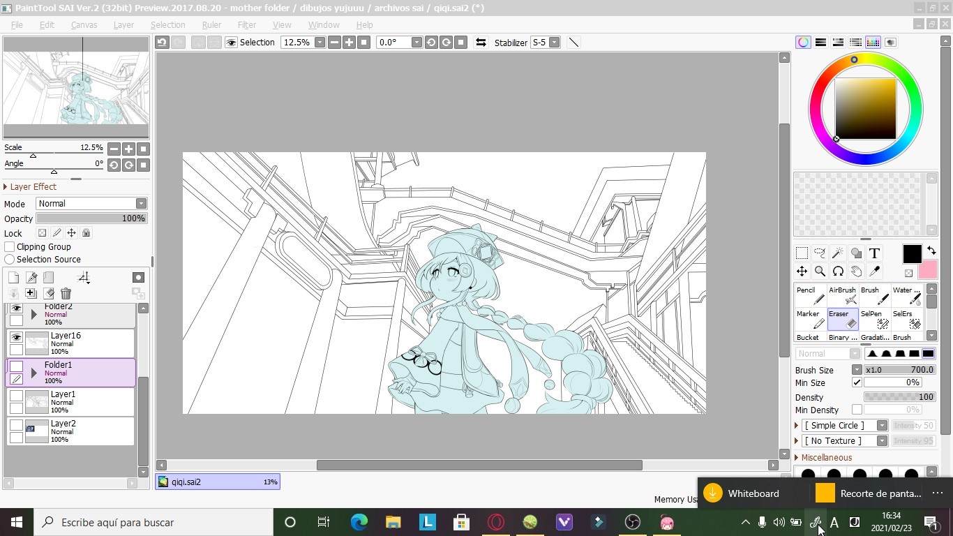Image resolution: width=953 pixels, height=536 pixels.
Task: Open the No Texture dropdown
Action: pyautogui.click(x=882, y=441)
